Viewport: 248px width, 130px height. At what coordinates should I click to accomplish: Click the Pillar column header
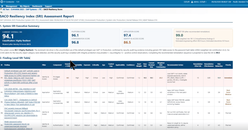(44, 65)
